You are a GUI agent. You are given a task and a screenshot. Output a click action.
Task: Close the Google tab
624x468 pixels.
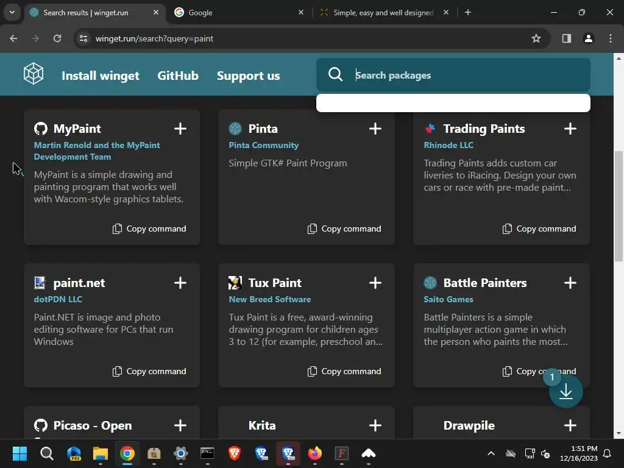[x=301, y=13]
